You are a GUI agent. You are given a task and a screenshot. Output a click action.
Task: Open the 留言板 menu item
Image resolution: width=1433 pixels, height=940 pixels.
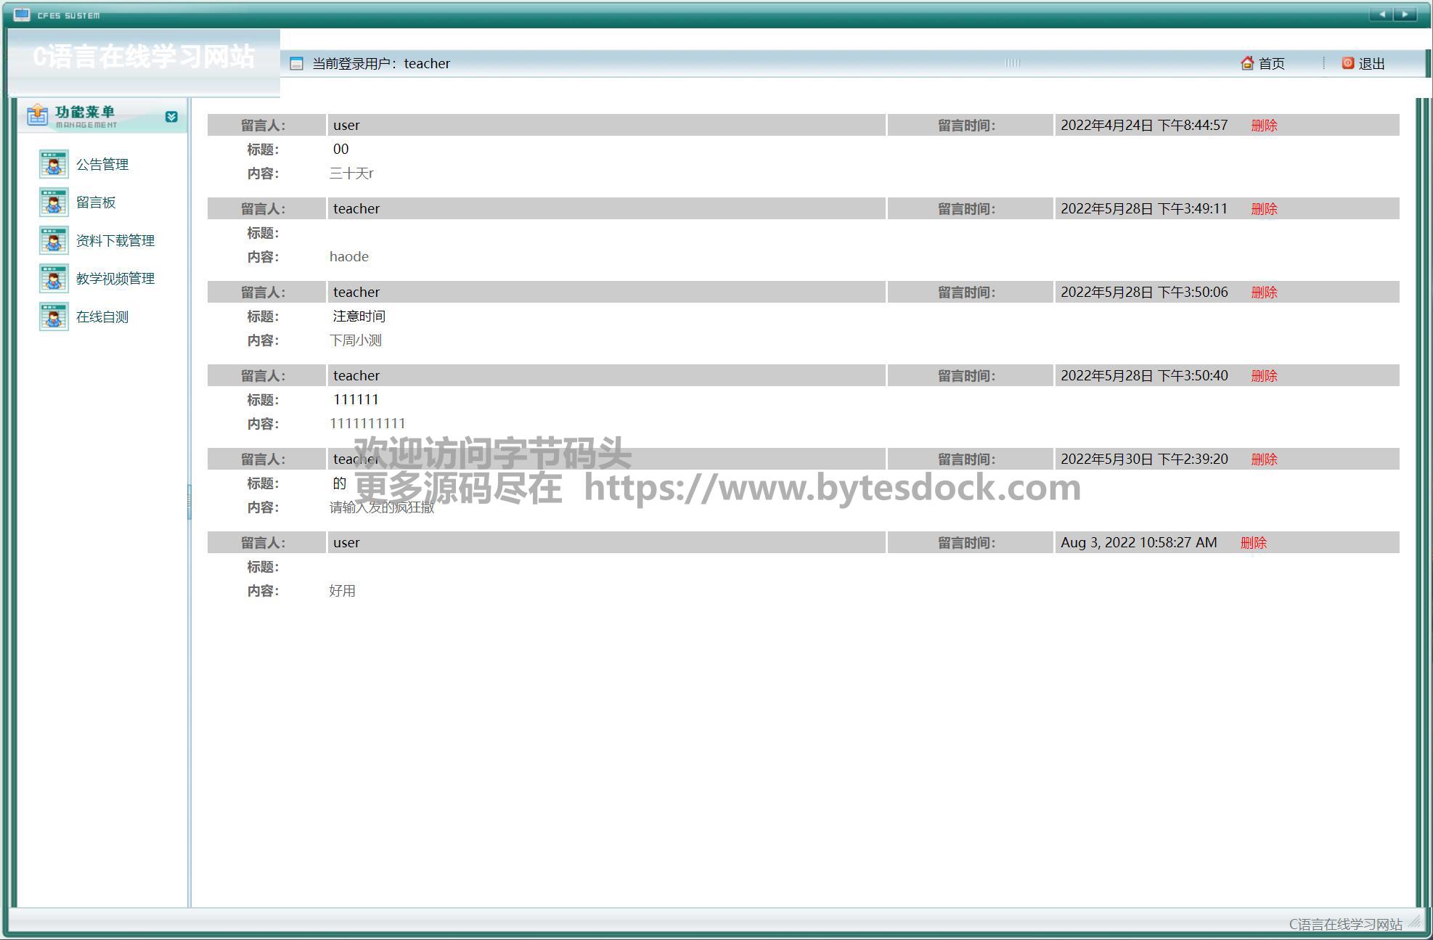tap(96, 203)
